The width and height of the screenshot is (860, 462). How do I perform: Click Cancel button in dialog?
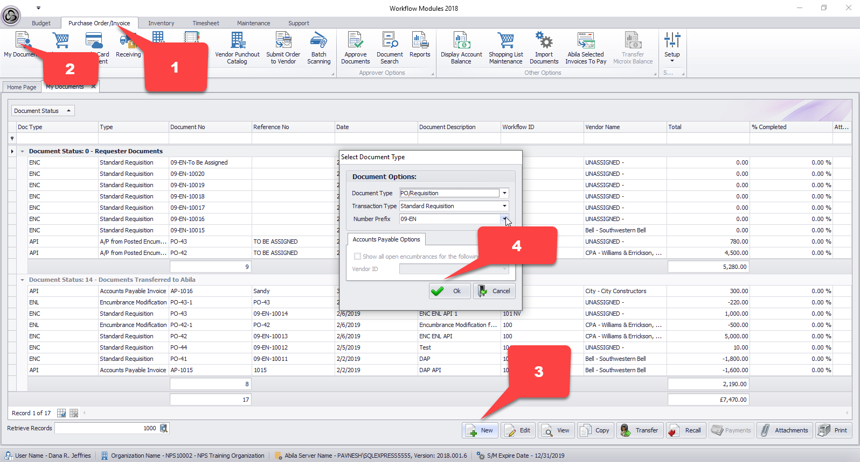point(494,291)
